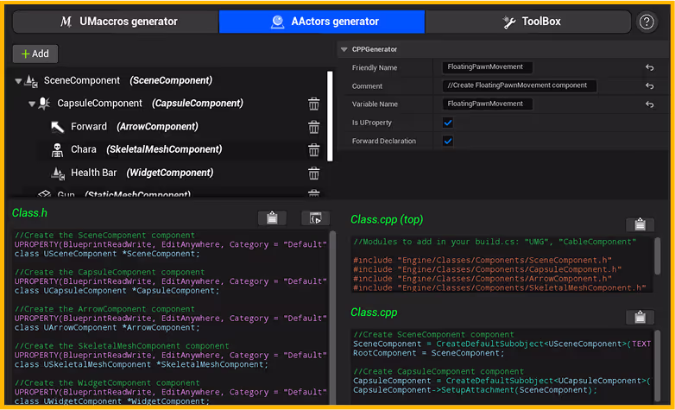Toggle the Forward Declaration checkbox
The height and width of the screenshot is (410, 675).
click(x=448, y=141)
